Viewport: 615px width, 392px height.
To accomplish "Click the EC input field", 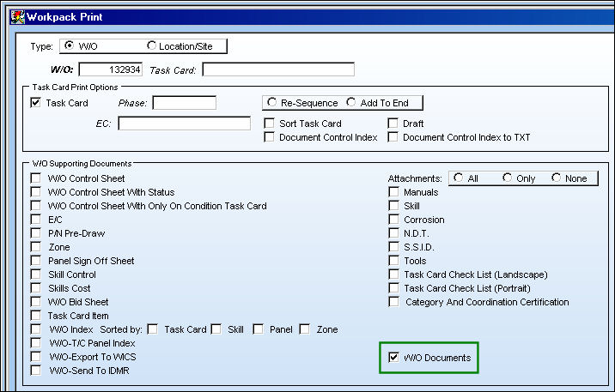I will 185,123.
